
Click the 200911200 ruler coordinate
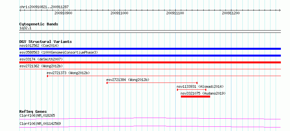point(231,13)
